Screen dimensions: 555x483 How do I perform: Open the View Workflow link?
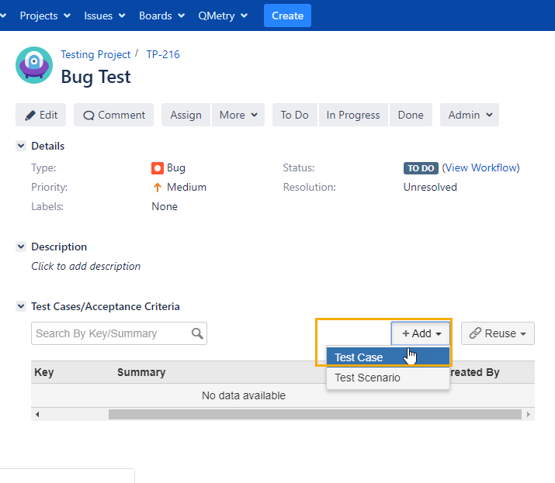pos(480,167)
